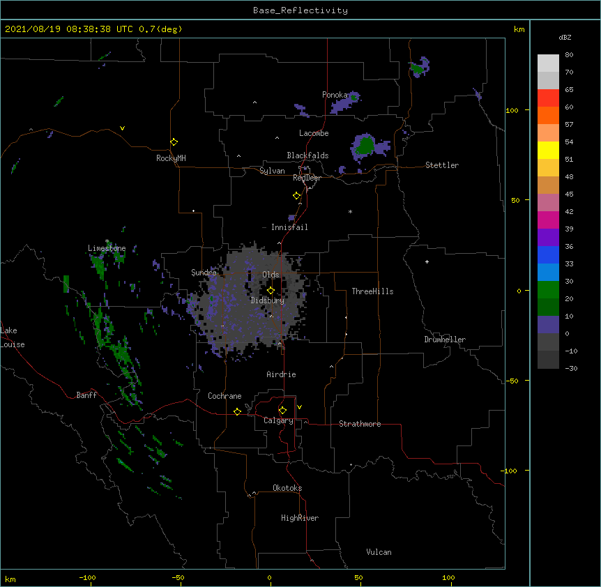
Task: Click the Banff label
Action: (86, 395)
